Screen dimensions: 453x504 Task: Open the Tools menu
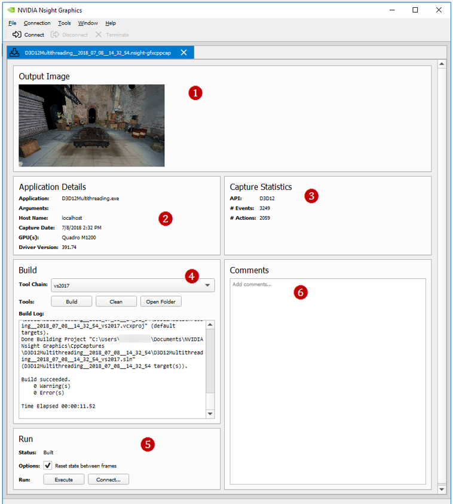pyautogui.click(x=64, y=23)
